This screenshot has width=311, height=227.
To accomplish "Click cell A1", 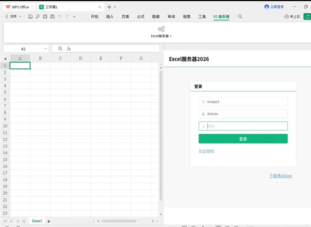I will (20, 66).
